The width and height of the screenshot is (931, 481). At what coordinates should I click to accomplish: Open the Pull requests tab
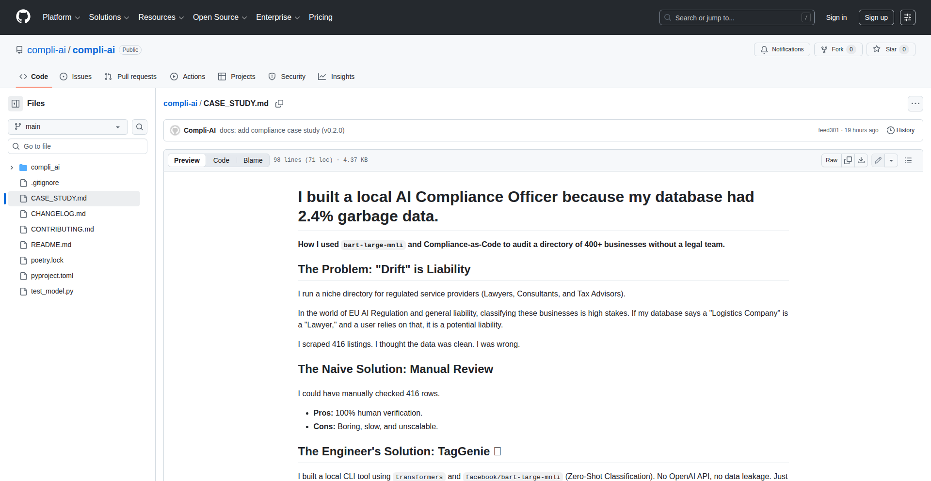coord(130,77)
